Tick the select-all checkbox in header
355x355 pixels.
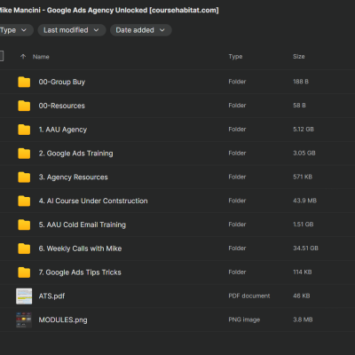1,56
